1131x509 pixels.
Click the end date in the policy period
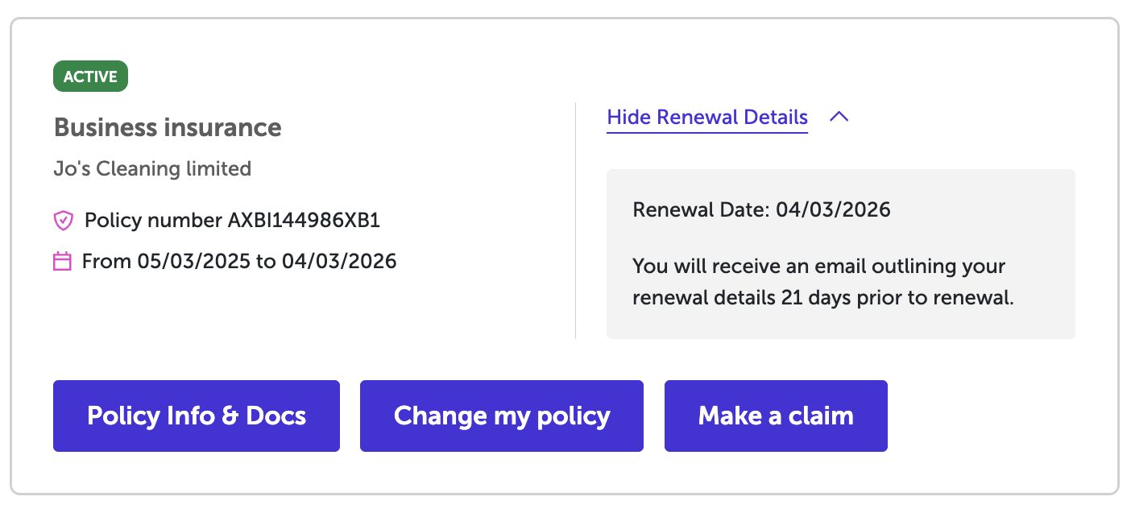click(339, 261)
